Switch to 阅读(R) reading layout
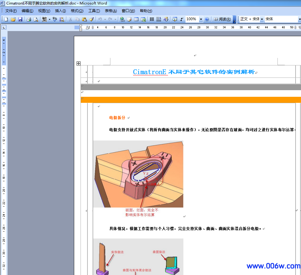 click(x=222, y=19)
